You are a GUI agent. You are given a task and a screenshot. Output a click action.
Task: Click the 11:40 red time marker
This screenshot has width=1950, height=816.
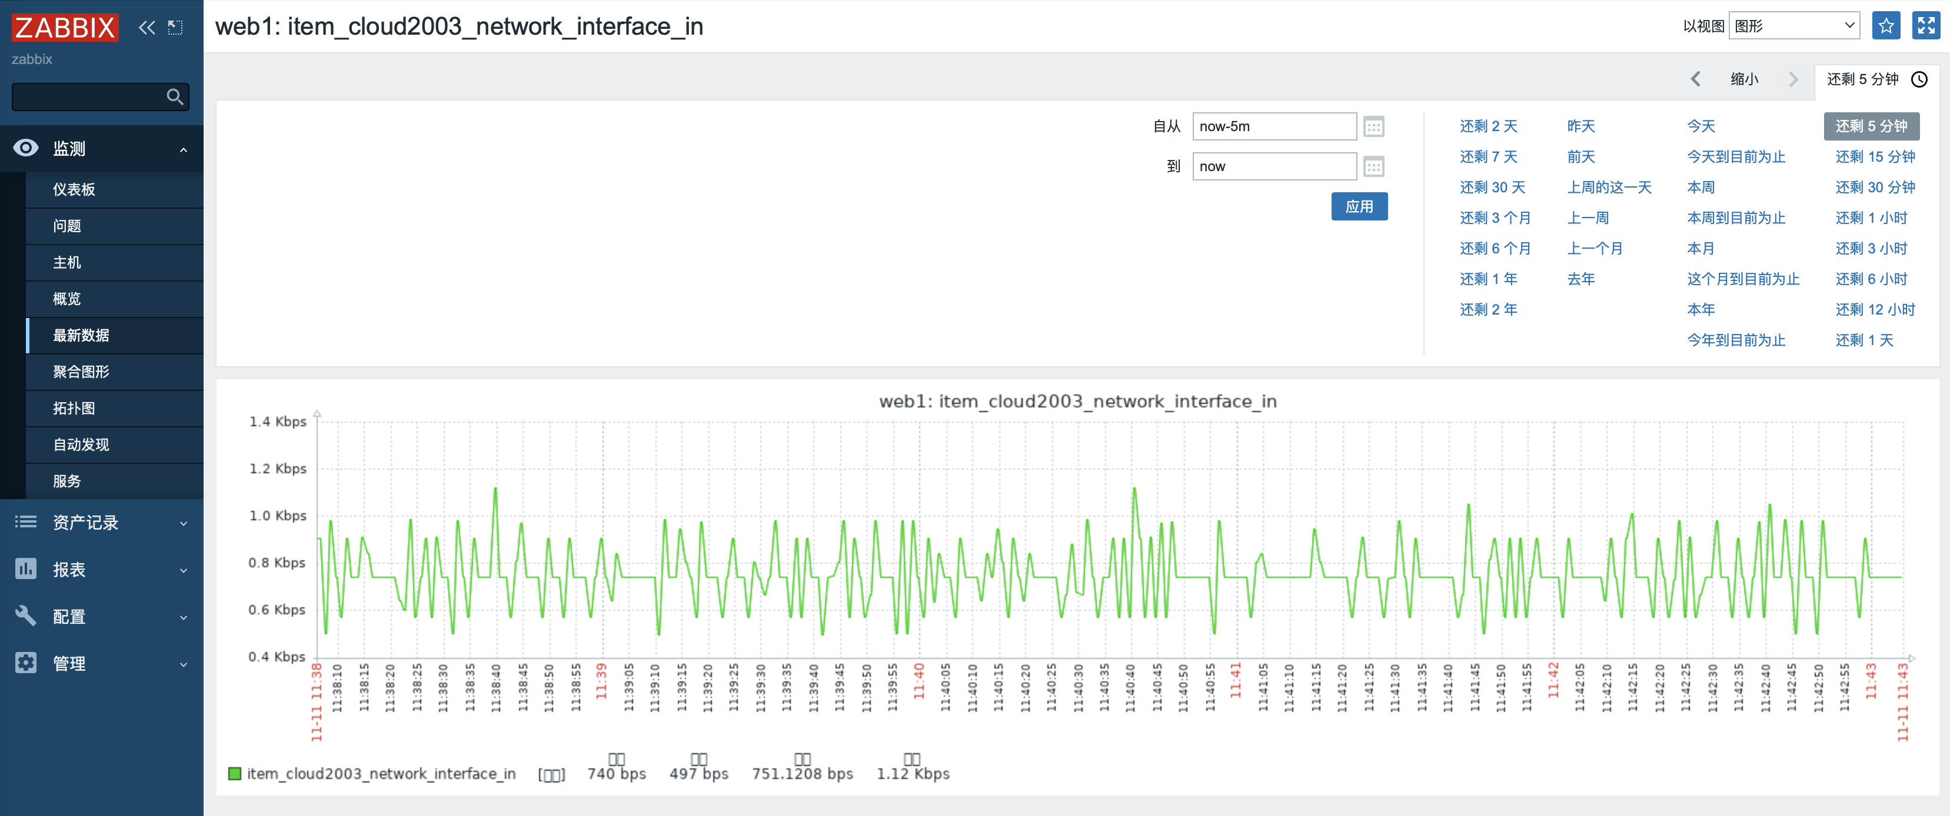click(919, 681)
